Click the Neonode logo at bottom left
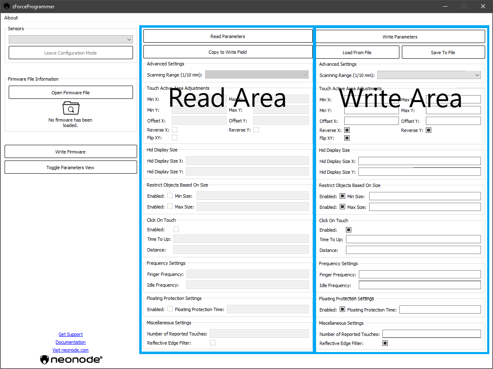Image resolution: width=493 pixels, height=369 pixels. (71, 359)
